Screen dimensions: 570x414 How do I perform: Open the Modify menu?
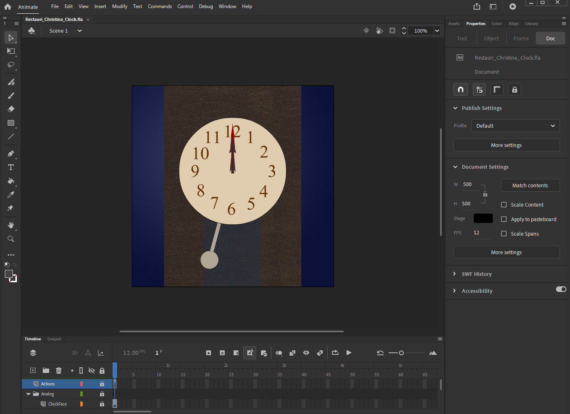pos(119,6)
